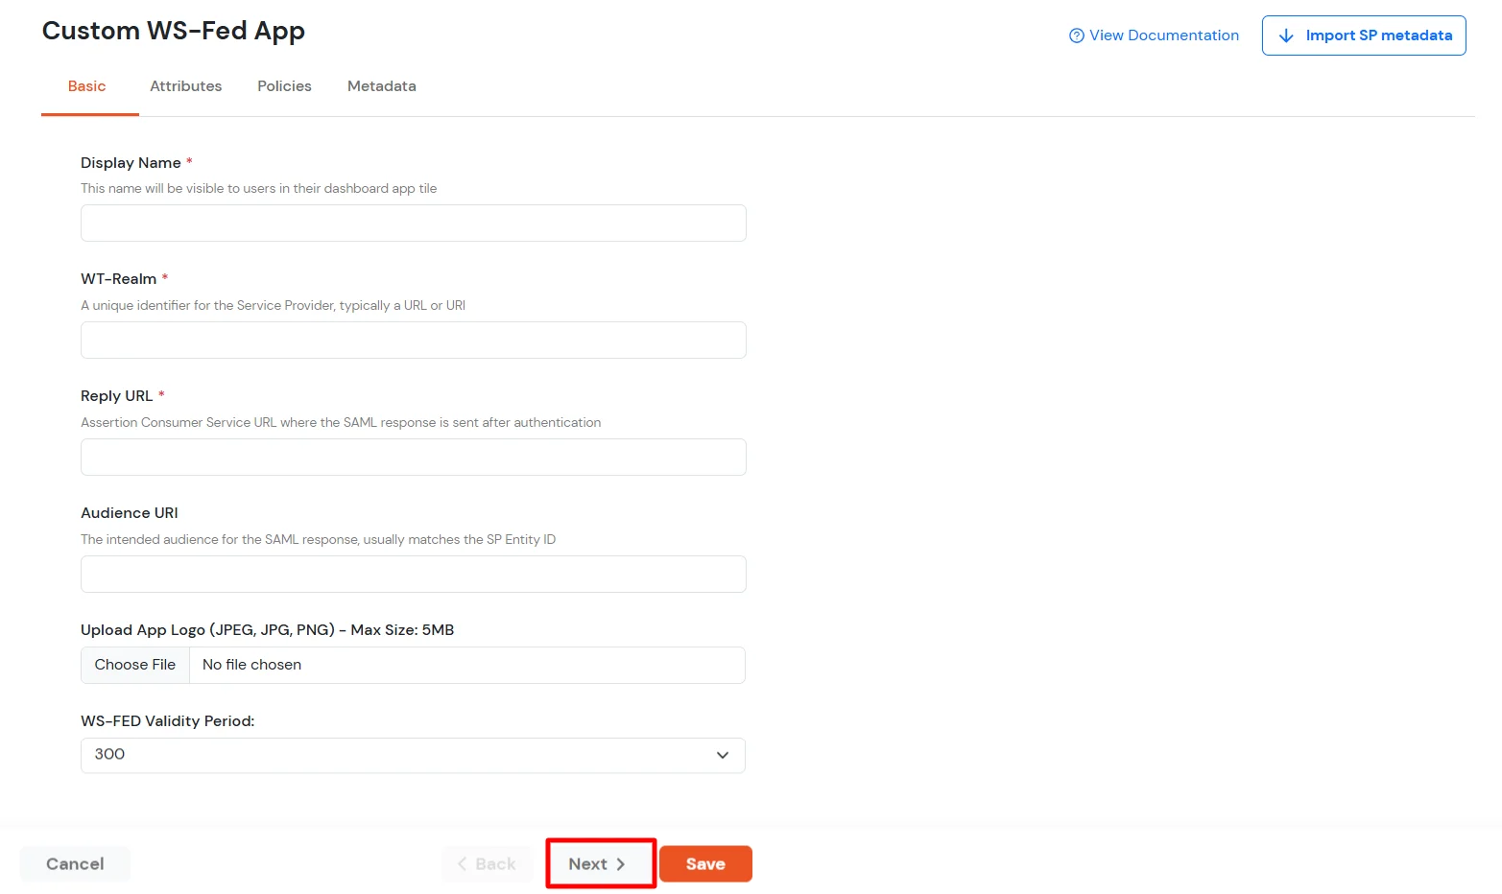Click the Display Name input field

pos(413,223)
